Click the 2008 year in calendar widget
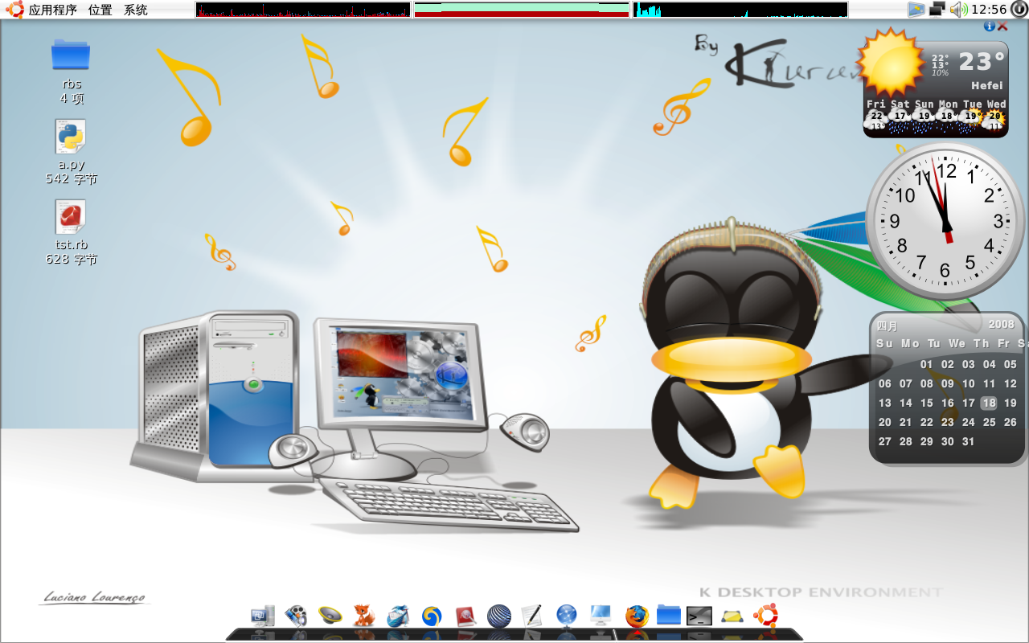 pyautogui.click(x=1002, y=324)
